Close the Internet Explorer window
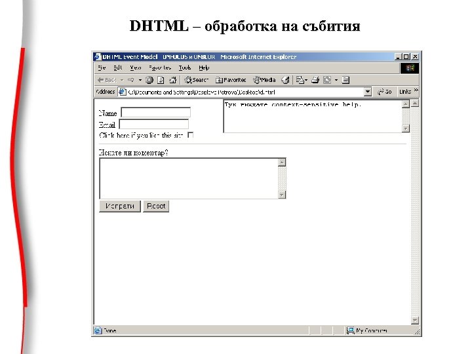The width and height of the screenshot is (472, 354). click(415, 56)
